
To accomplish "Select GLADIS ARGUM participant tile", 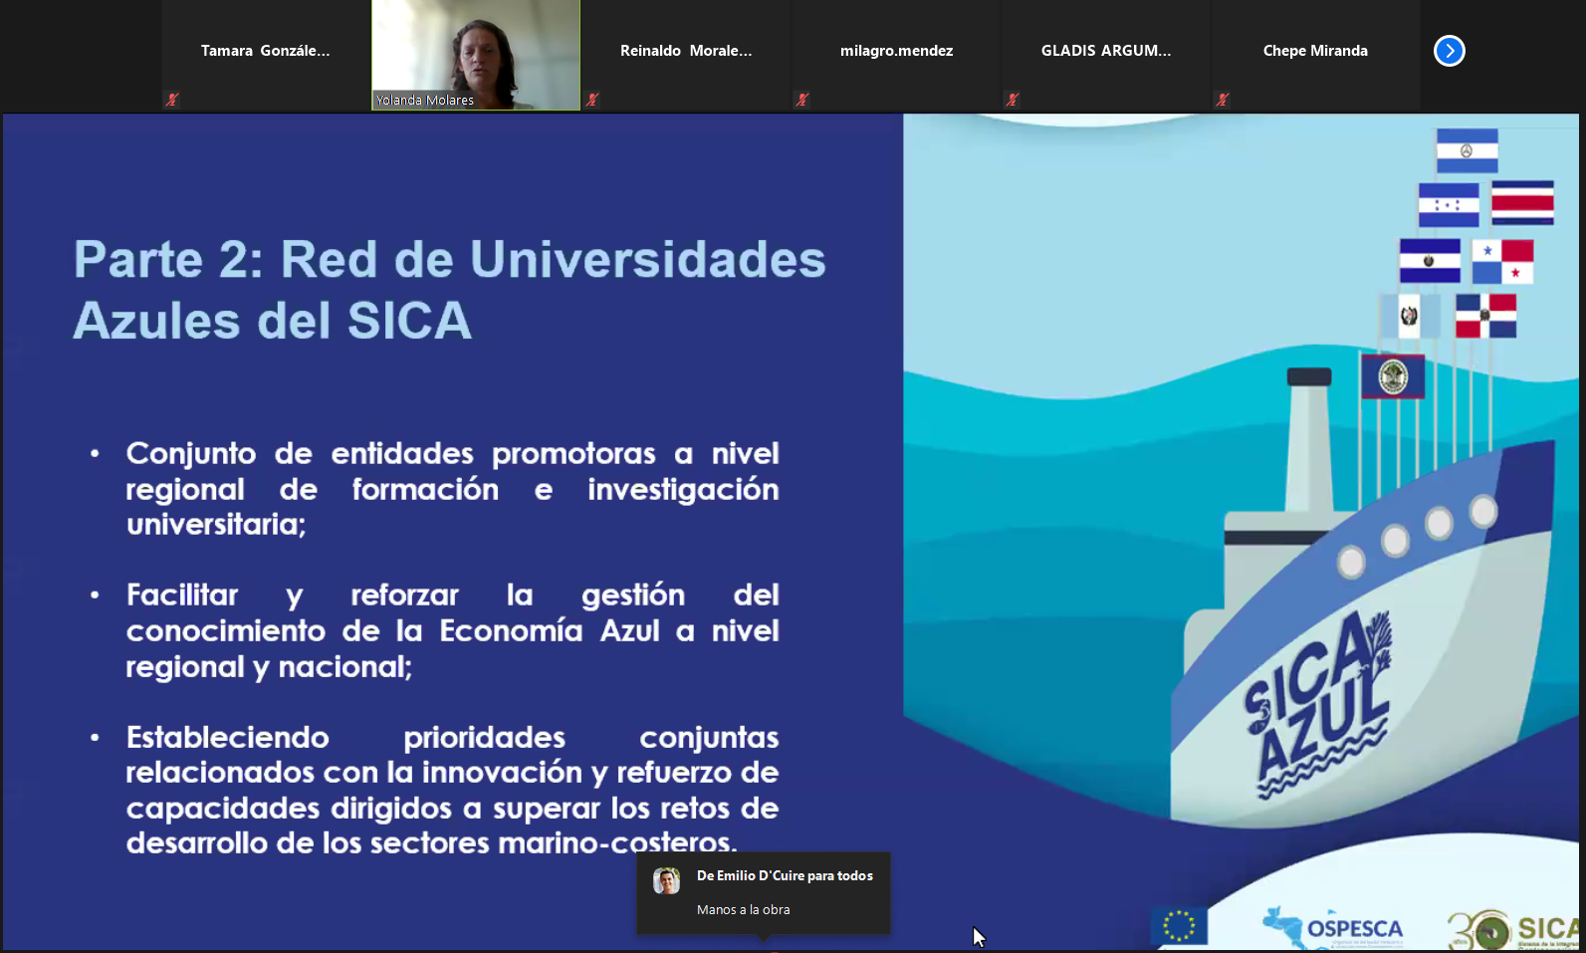I will [1106, 55].
